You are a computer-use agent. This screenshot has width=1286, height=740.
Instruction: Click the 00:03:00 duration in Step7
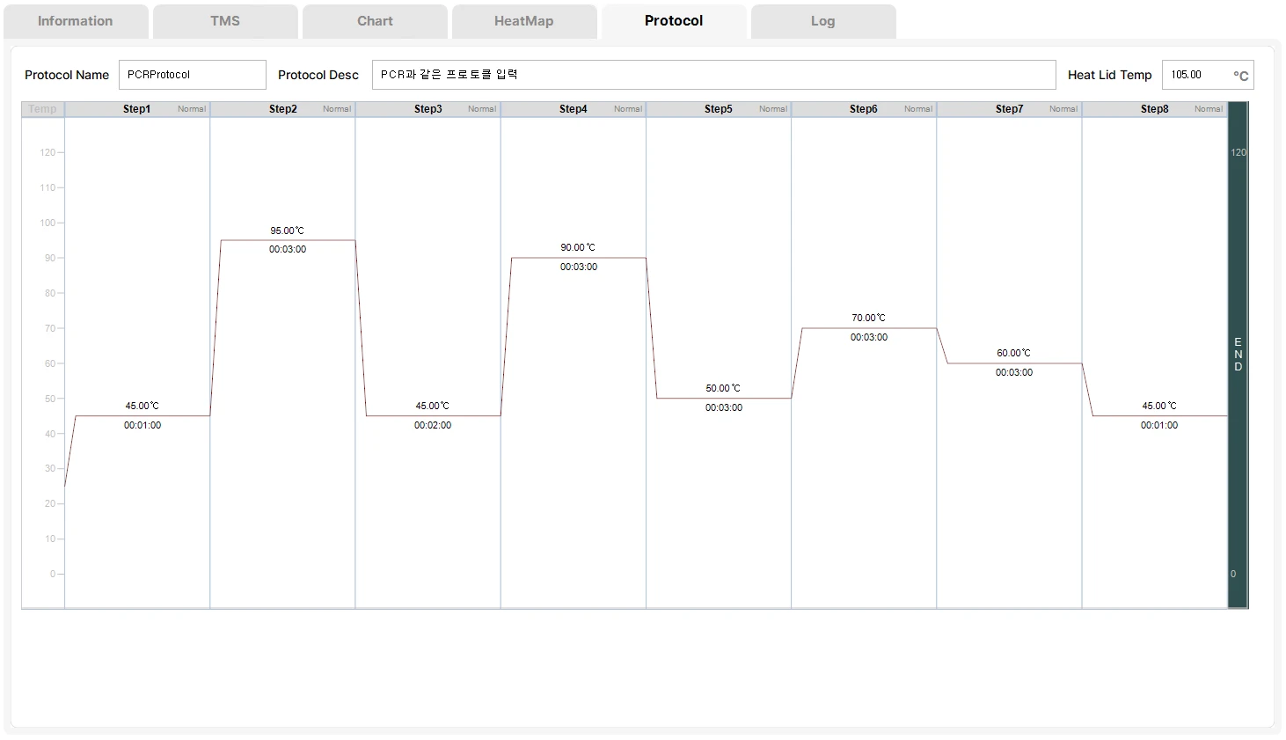[x=1014, y=372]
